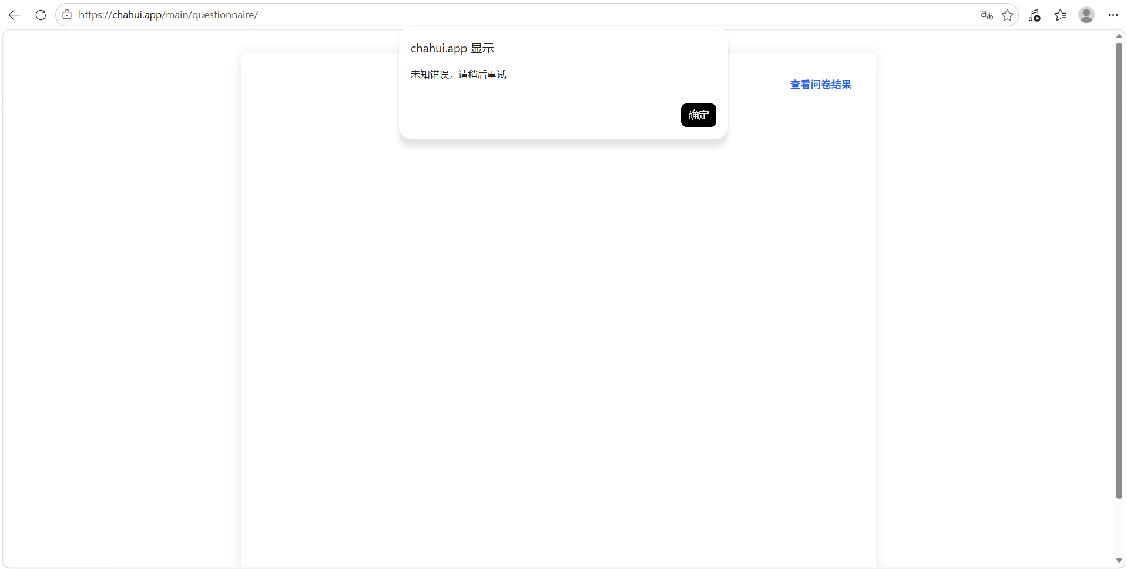Reload the page with refresh icon

(41, 15)
